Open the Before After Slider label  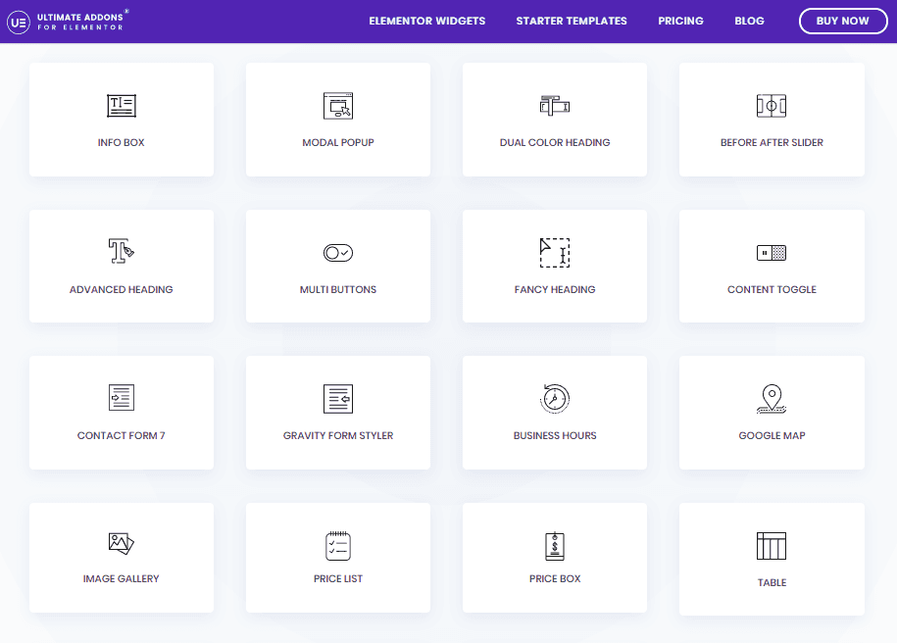point(772,142)
